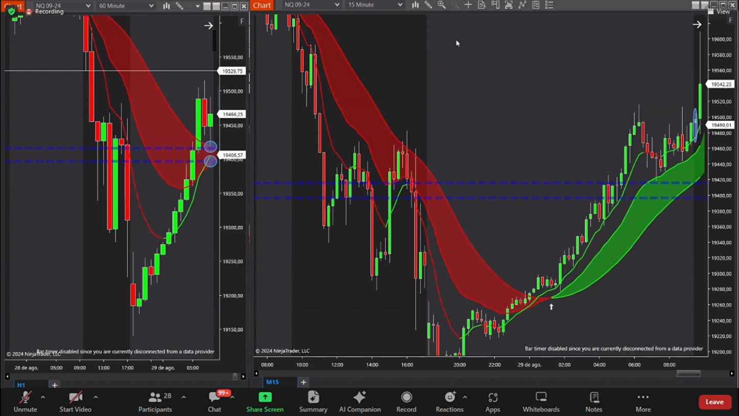Click the green shield encryption icon
The height and width of the screenshot is (416, 739).
point(11,11)
